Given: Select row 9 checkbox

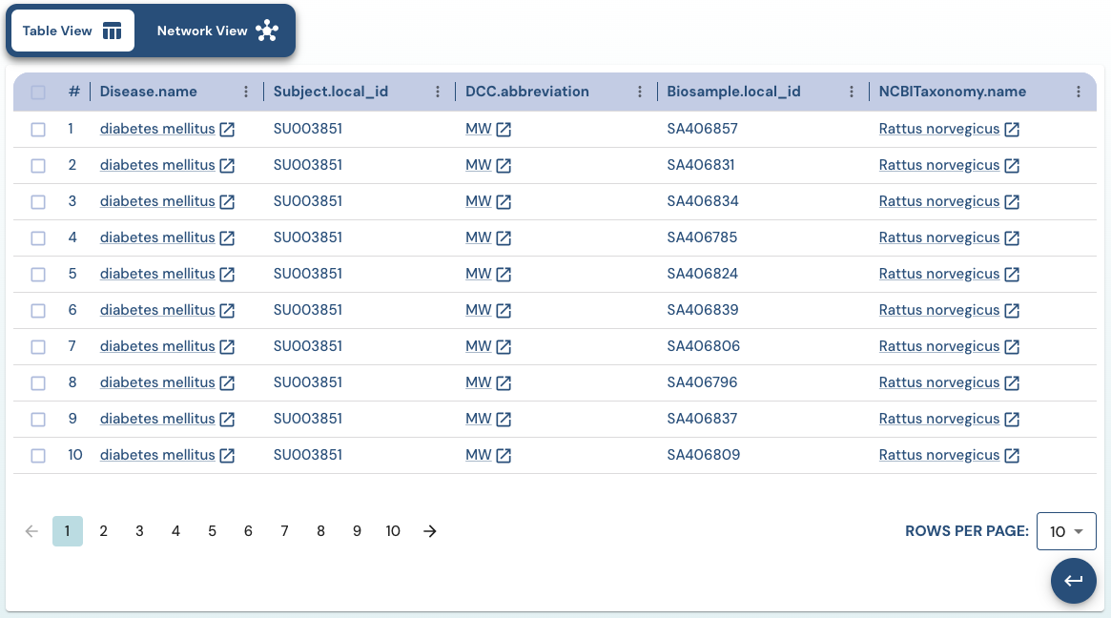Looking at the screenshot, I should [38, 420].
